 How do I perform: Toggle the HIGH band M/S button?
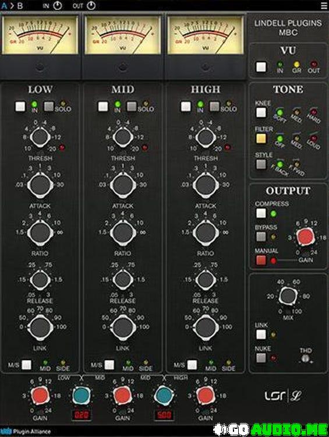(x=192, y=365)
